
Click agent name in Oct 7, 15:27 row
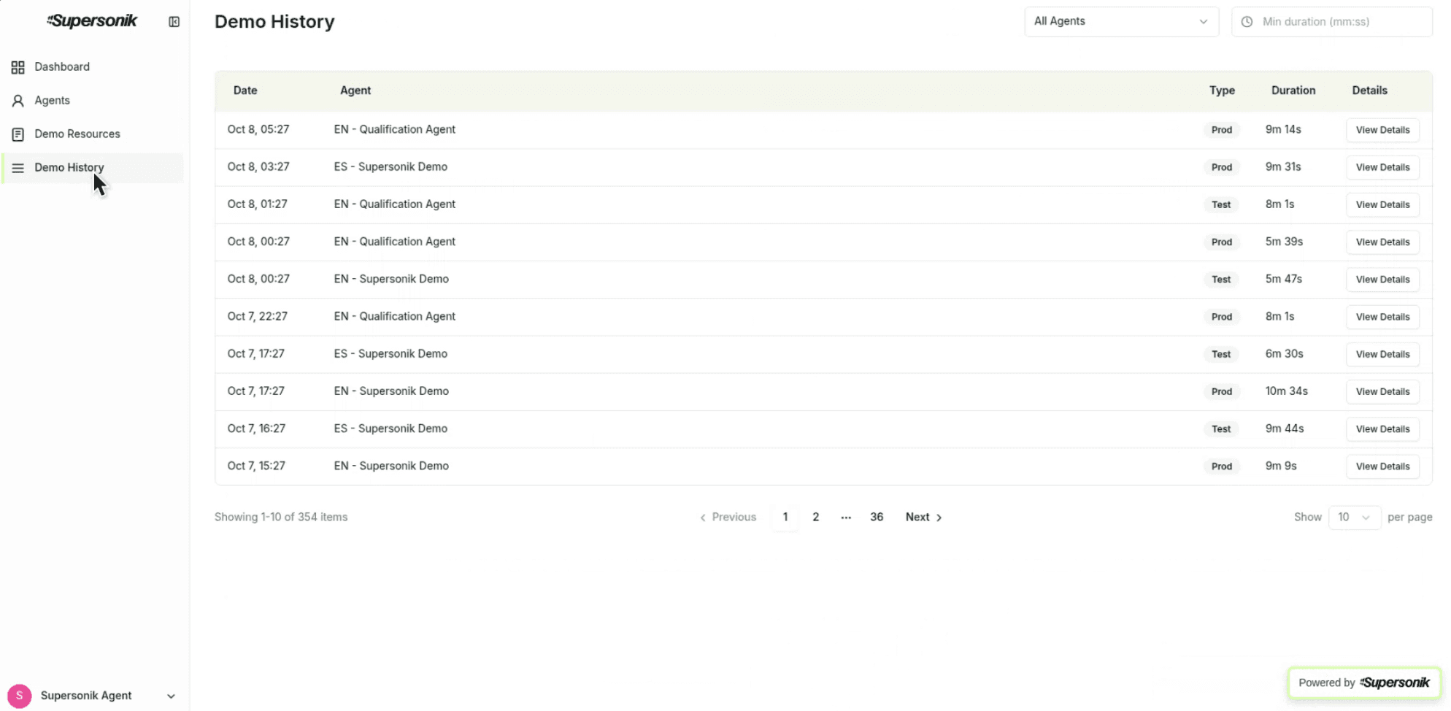tap(391, 466)
